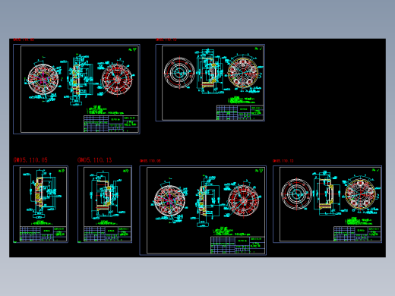
Task: Click title block of the narrow GM05.110.05 sheet
Action: (43, 234)
